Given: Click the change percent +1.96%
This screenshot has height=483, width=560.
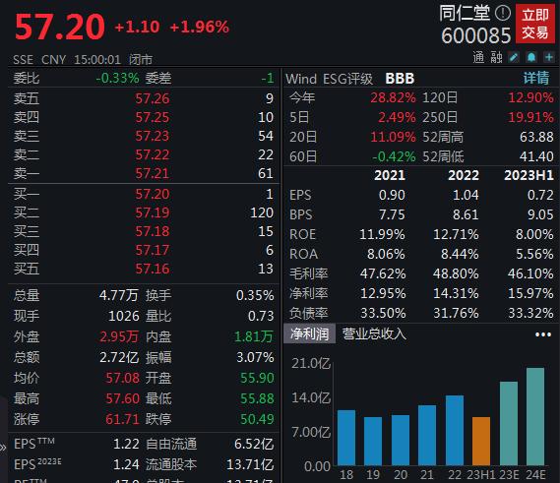Looking at the screenshot, I should [x=199, y=28].
